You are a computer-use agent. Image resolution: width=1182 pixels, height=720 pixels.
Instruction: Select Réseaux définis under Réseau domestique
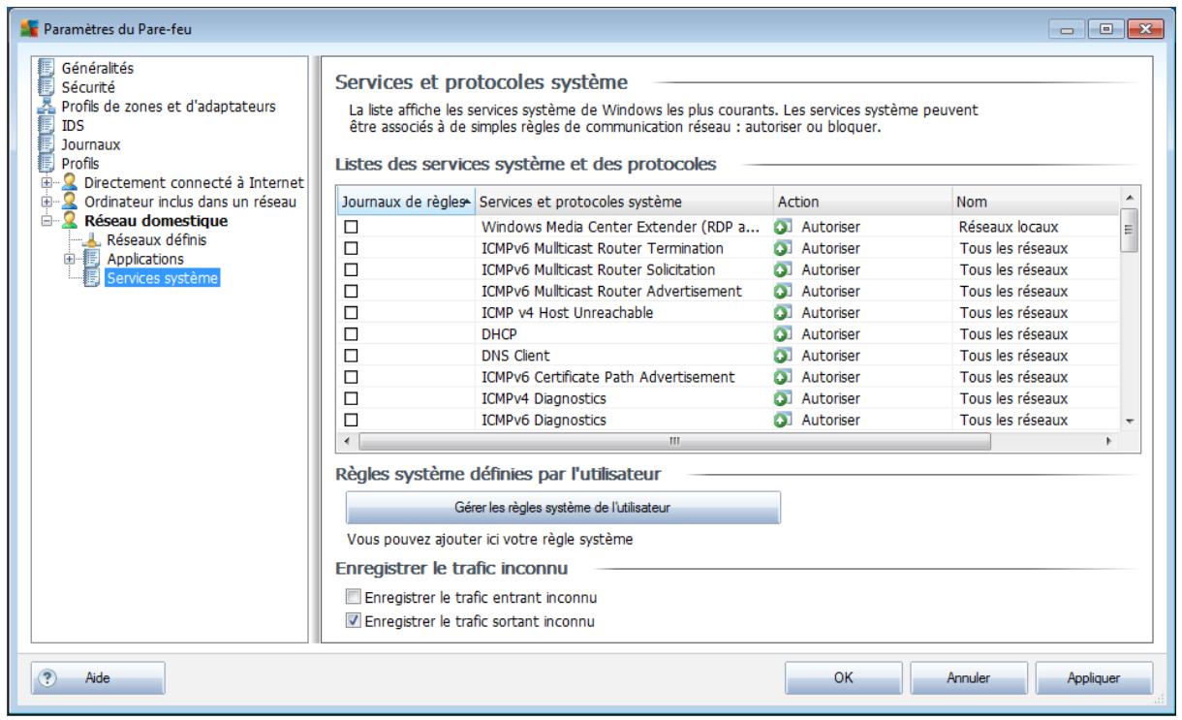pos(156,239)
